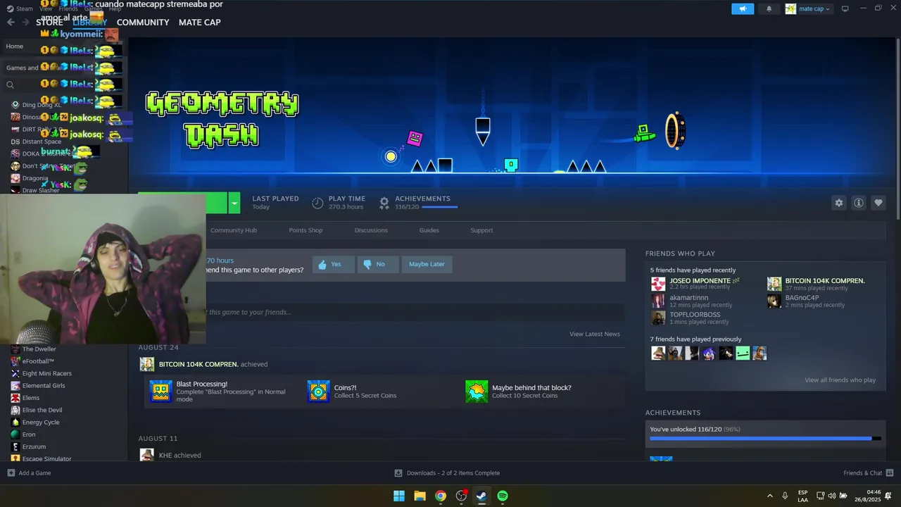Open the MATE CAP profile tab
The height and width of the screenshot is (507, 901).
[200, 22]
